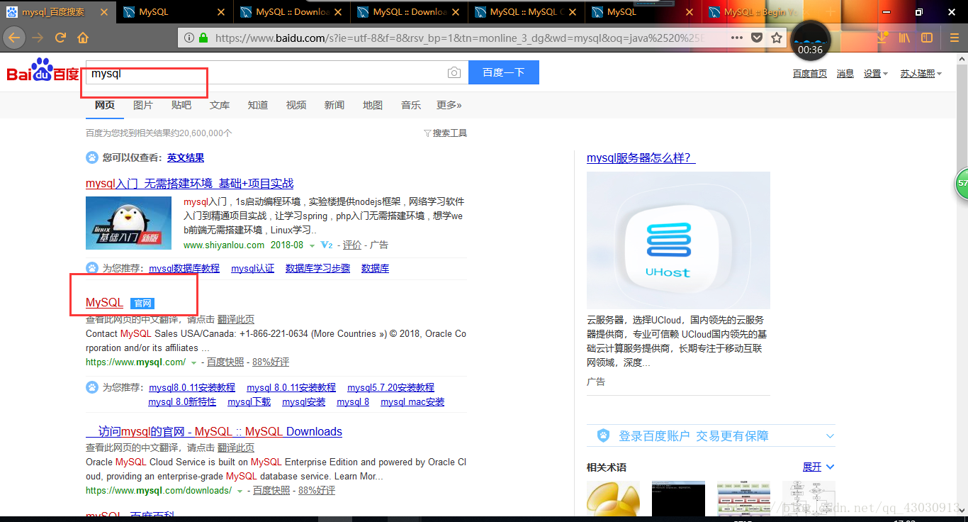Open suggested link mysql数据库教程
The width and height of the screenshot is (968, 522).
tap(184, 268)
